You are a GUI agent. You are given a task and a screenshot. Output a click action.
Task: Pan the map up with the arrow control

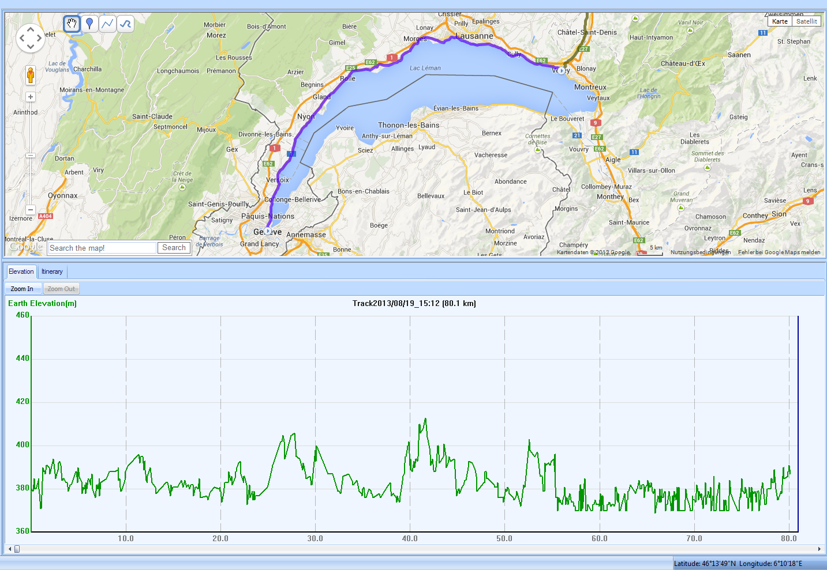(31, 29)
